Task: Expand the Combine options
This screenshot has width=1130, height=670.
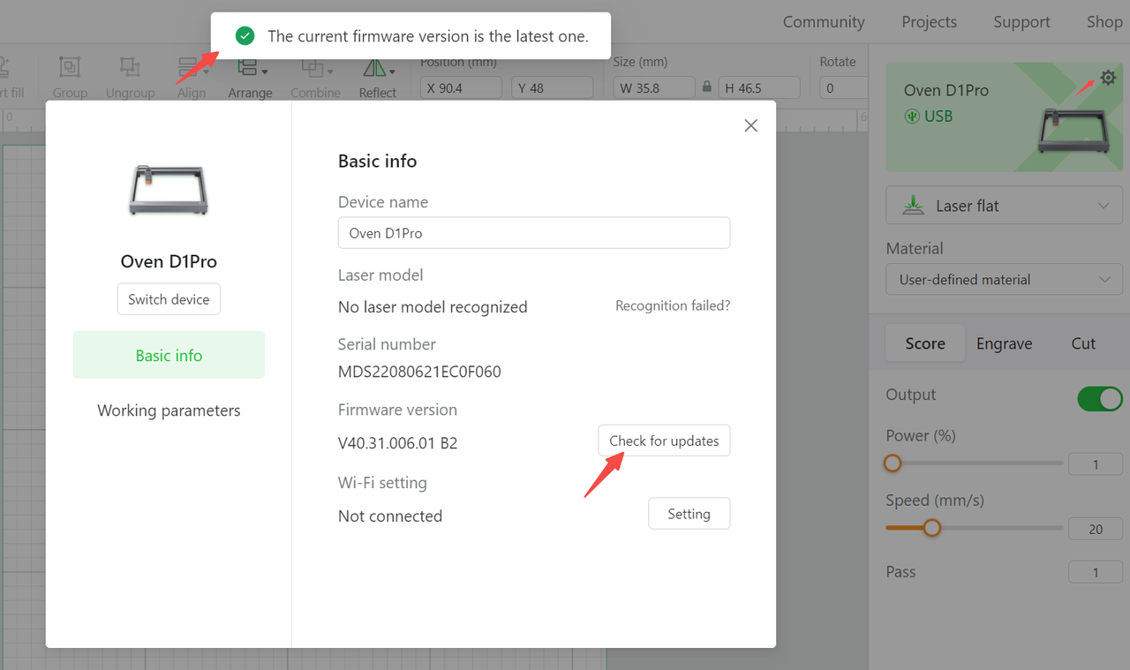Action: coord(316,77)
